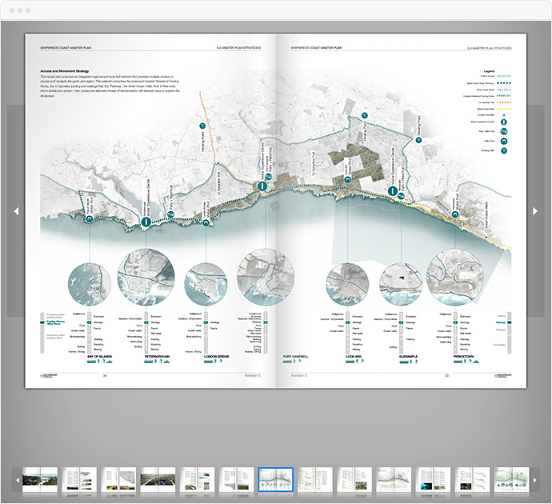Click the page number 35 on the right page
The width and height of the screenshot is (552, 504).
pos(446,375)
